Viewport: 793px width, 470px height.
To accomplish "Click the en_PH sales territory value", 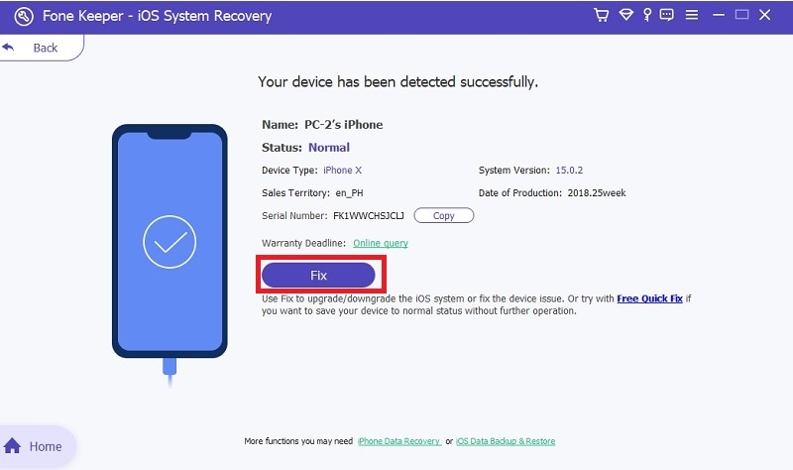I will click(x=349, y=193).
